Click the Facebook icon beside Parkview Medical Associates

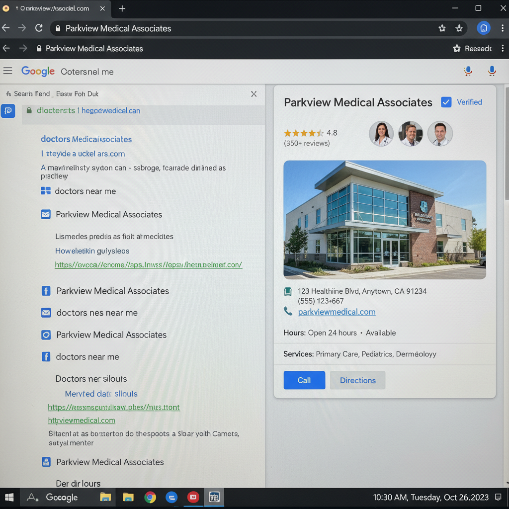pyautogui.click(x=46, y=291)
